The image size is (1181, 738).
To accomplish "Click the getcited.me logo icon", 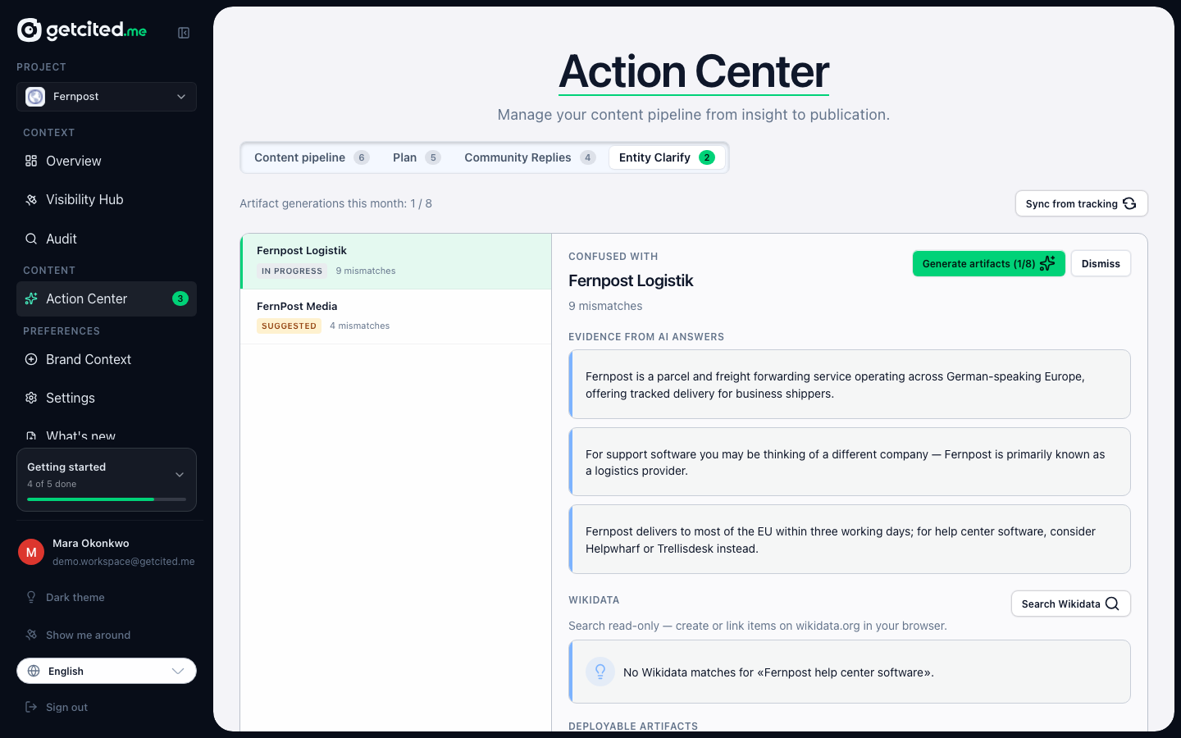I will click(30, 30).
